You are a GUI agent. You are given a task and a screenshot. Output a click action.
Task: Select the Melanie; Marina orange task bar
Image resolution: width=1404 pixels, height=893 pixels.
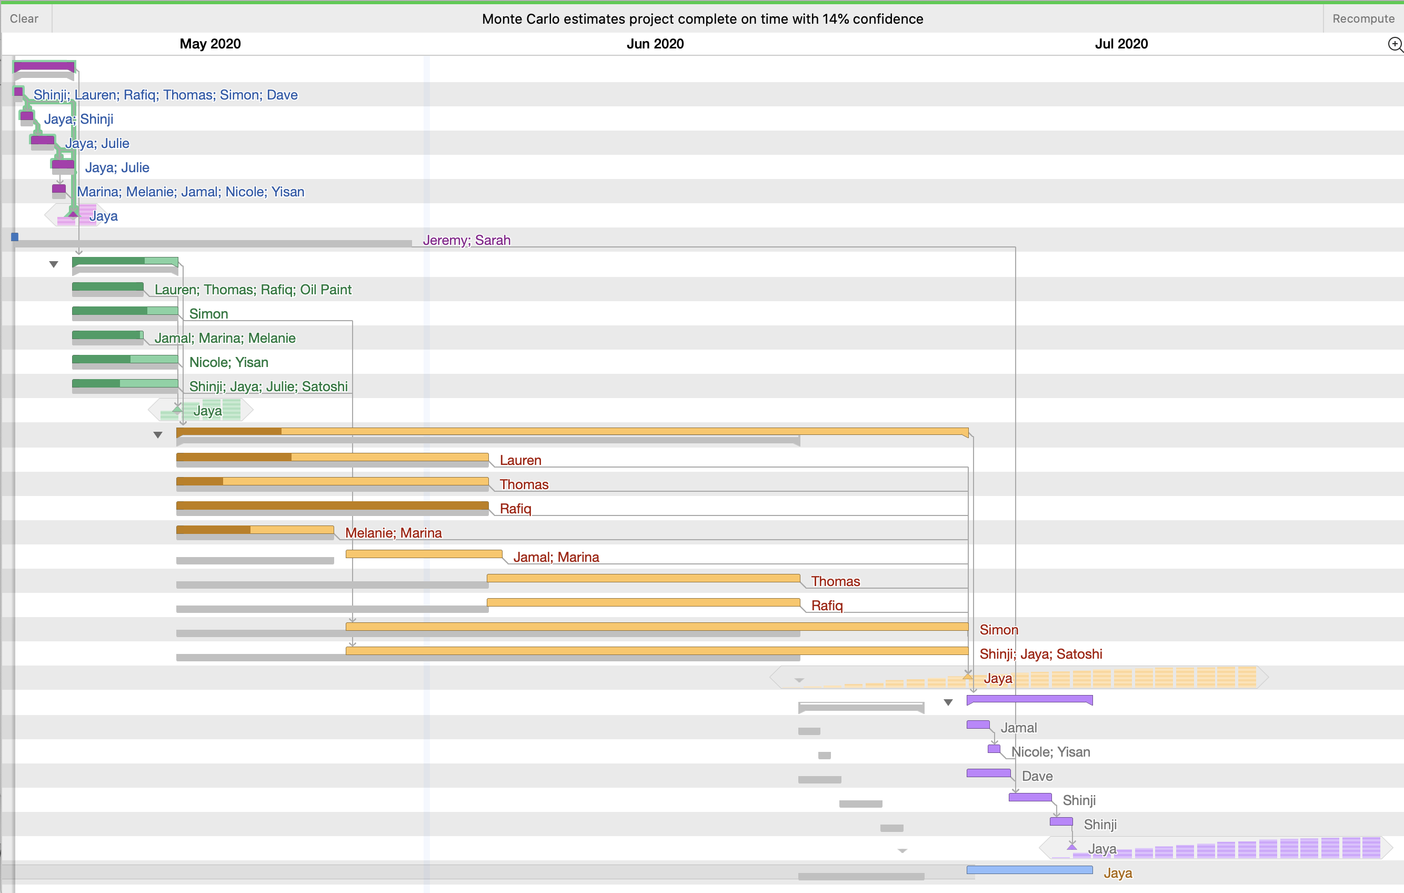coord(255,530)
